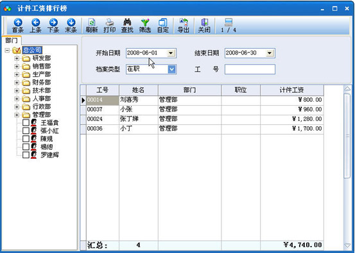
Task: Click vertical scrollbar down arrow
Action: pos(347,245)
